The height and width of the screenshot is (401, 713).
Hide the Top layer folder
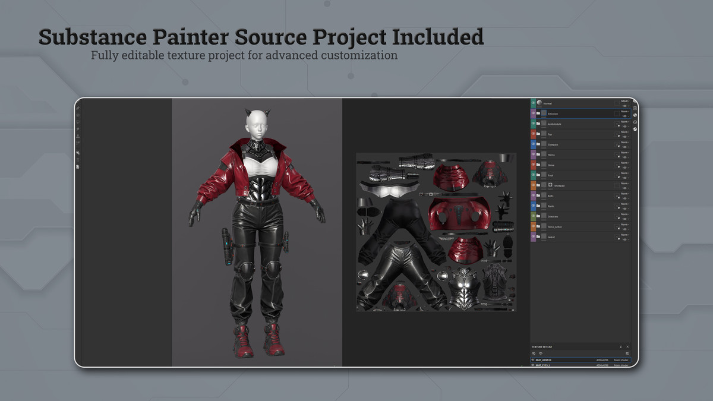pos(533,134)
